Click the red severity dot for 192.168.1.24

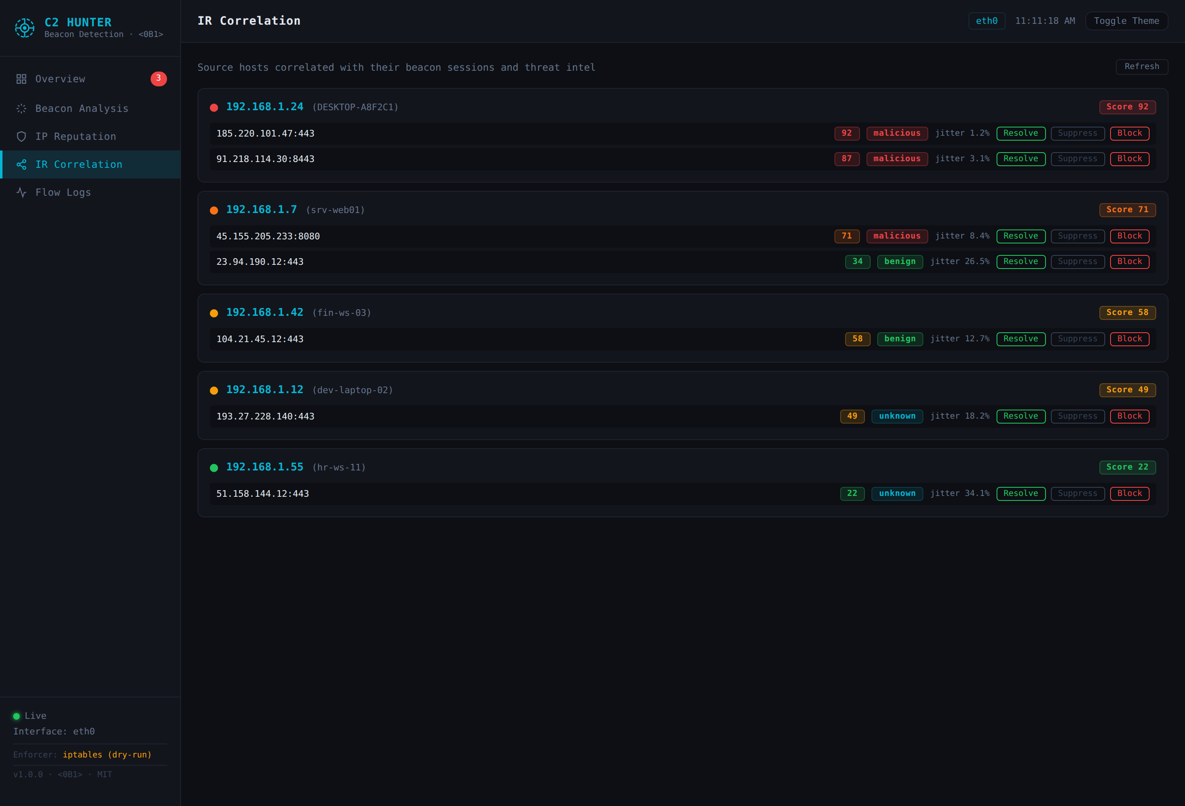[214, 107]
